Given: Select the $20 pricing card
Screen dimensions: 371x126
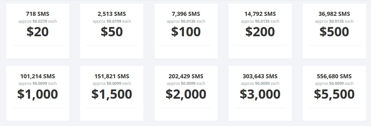Looking at the screenshot, I should click(38, 31).
